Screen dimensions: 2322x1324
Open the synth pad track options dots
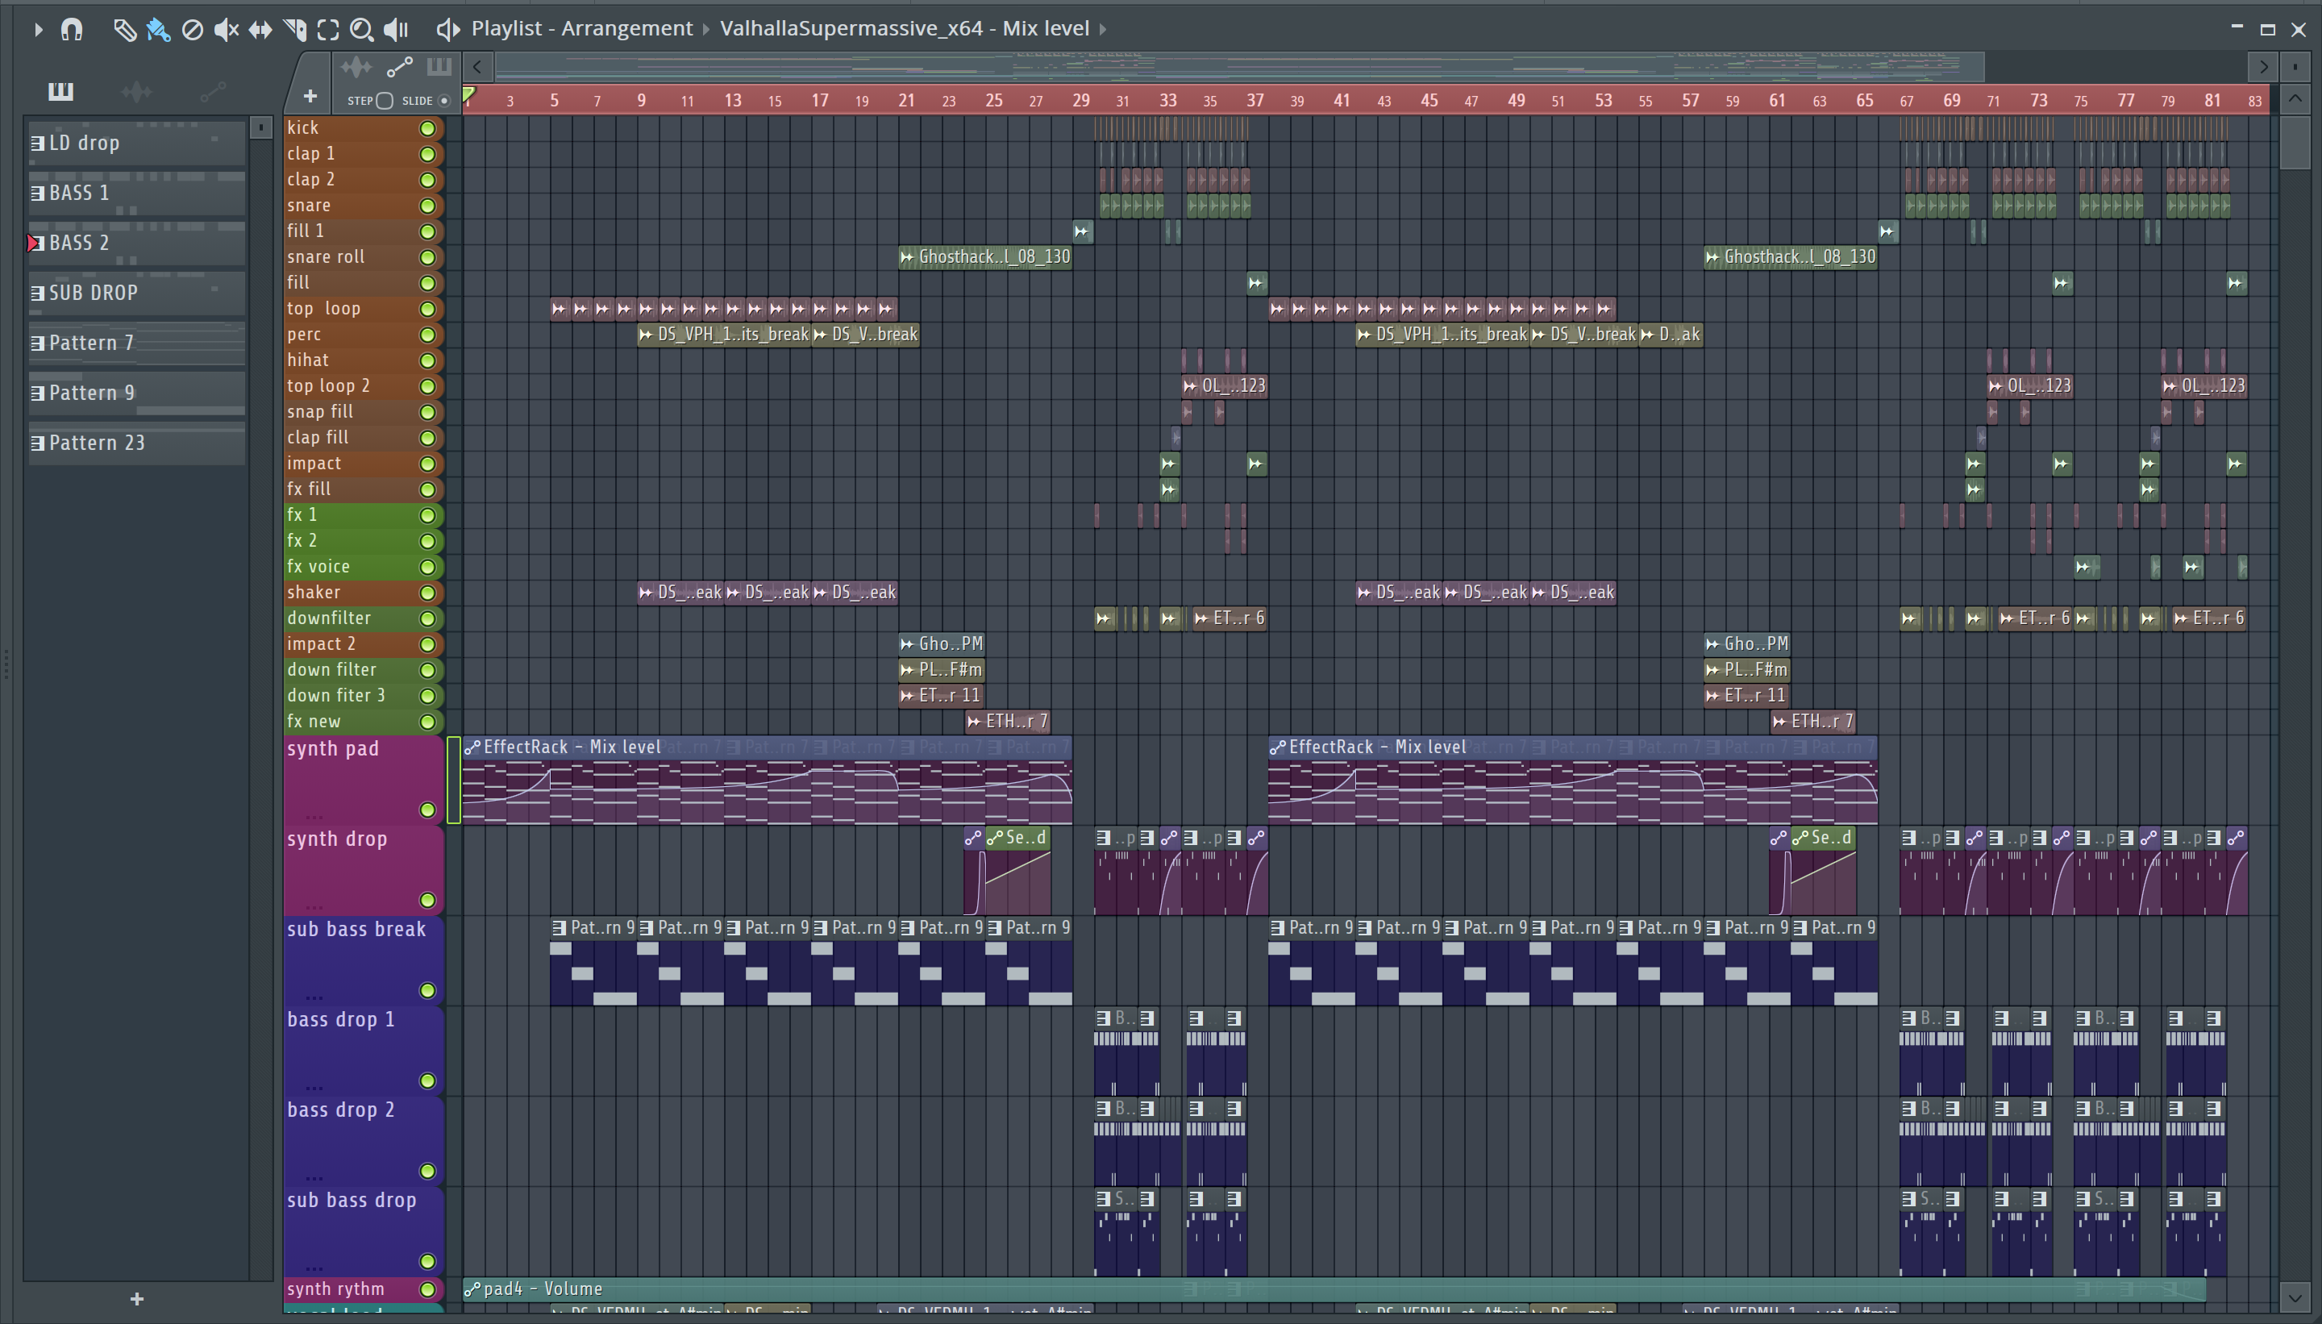(314, 816)
